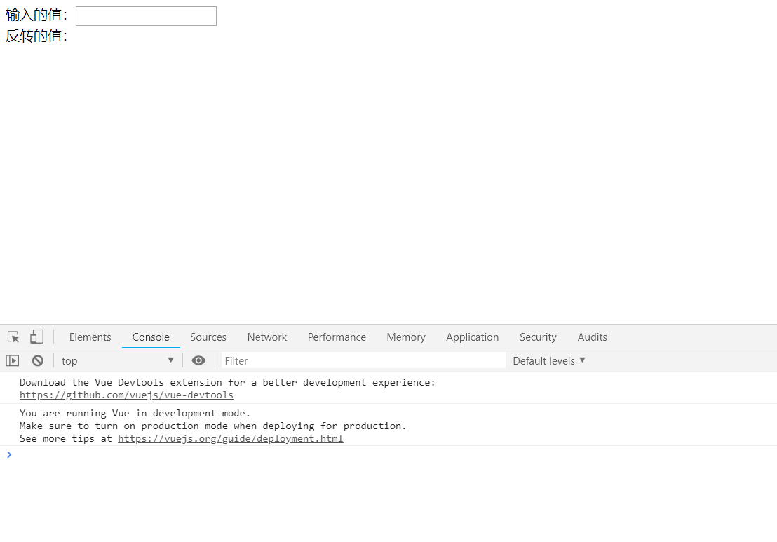Viewport: 777px width, 542px height.
Task: Switch to the Elements tab
Action: (90, 337)
